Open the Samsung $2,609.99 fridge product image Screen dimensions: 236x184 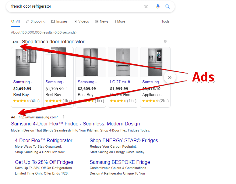[91, 62]
